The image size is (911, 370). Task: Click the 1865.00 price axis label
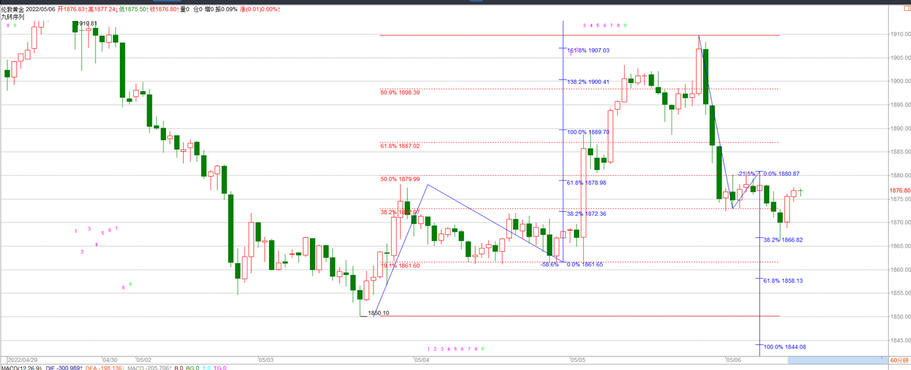900,246
